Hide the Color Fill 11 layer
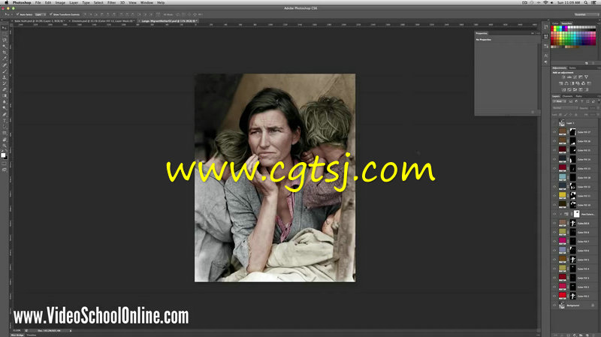 pyautogui.click(x=554, y=196)
